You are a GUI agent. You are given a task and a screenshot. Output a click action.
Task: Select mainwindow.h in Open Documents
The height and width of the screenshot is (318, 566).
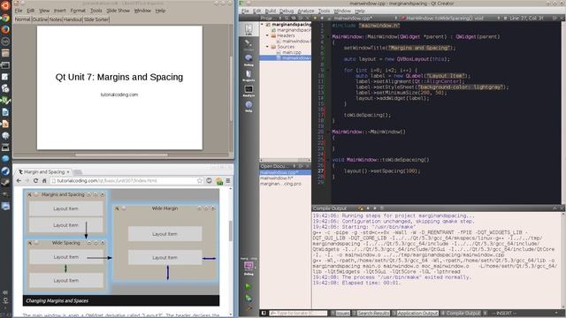click(277, 178)
